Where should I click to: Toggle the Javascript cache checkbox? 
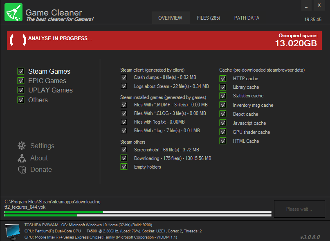[x=223, y=123]
